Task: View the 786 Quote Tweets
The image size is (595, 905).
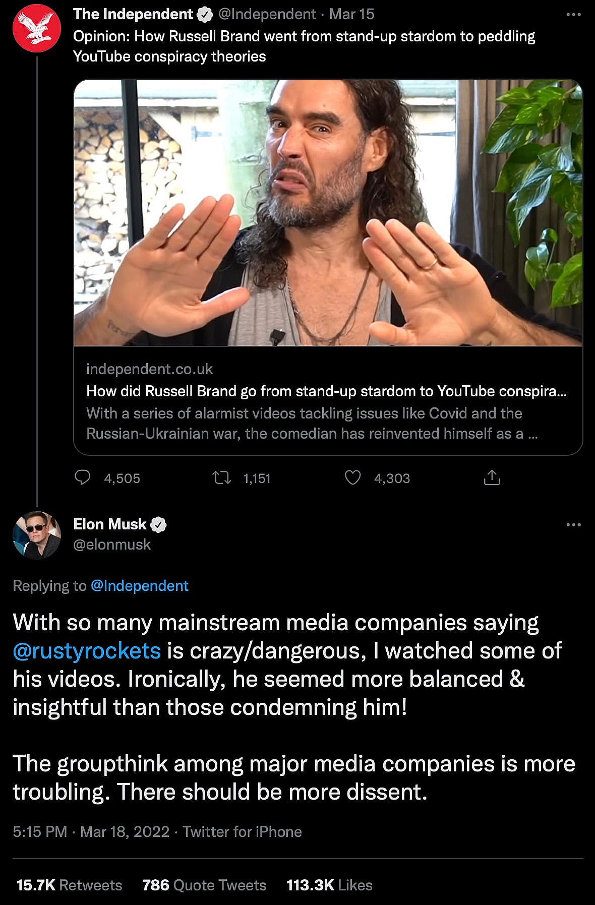Action: point(204,885)
